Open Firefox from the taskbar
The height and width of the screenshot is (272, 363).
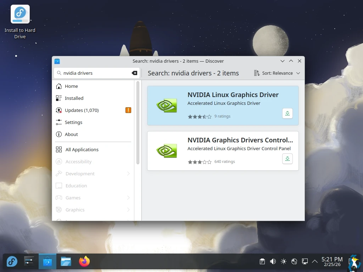(84, 262)
